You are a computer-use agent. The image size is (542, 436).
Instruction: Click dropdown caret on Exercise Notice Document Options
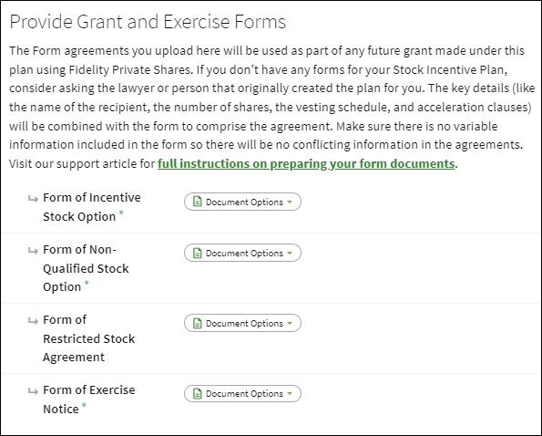[x=290, y=393]
